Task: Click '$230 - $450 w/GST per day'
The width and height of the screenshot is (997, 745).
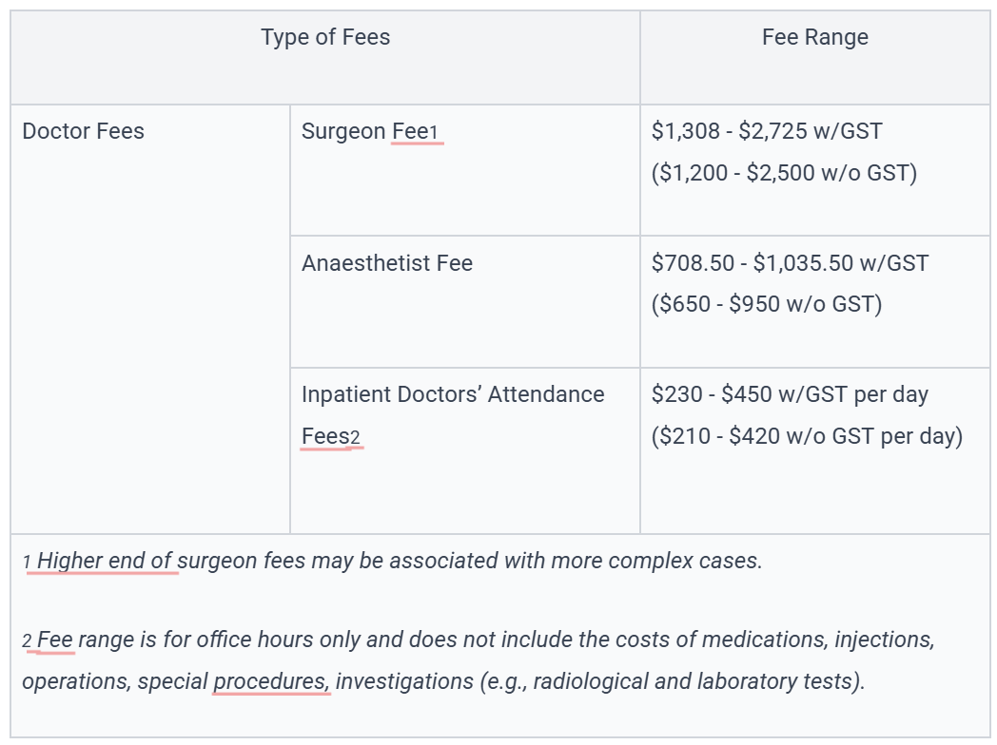Action: tap(790, 394)
